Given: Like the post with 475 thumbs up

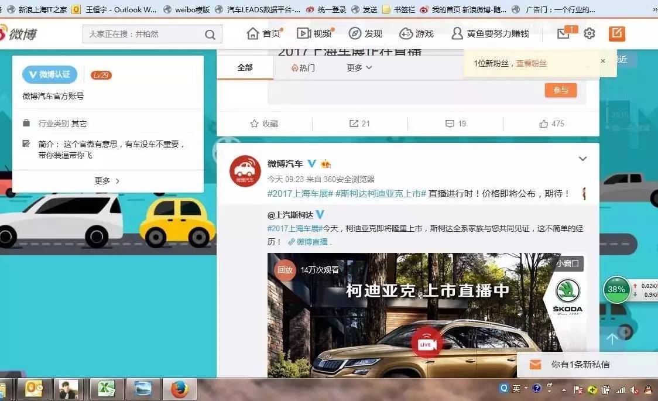Looking at the screenshot, I should (x=551, y=124).
